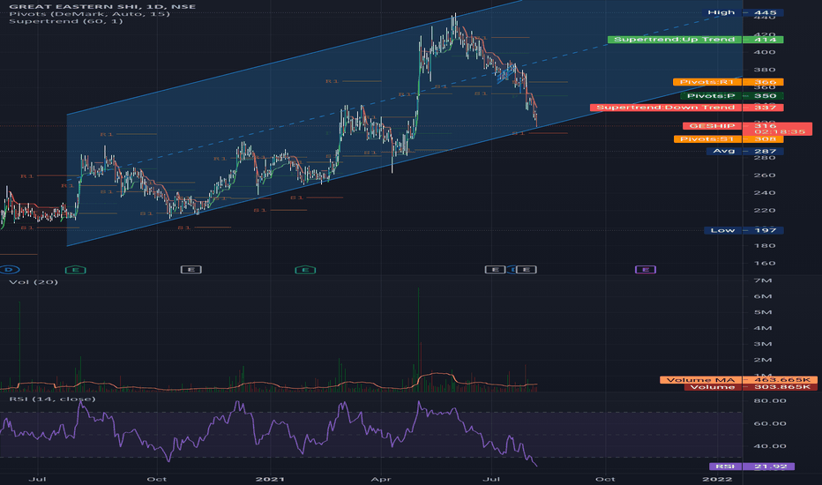Click the Apr time axis label

coord(381,479)
